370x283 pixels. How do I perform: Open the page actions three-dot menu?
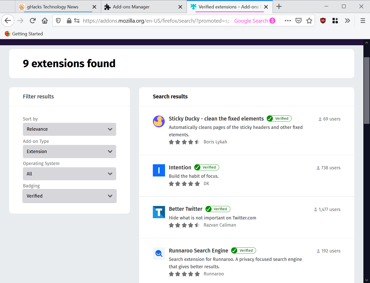pyautogui.click(x=288, y=21)
